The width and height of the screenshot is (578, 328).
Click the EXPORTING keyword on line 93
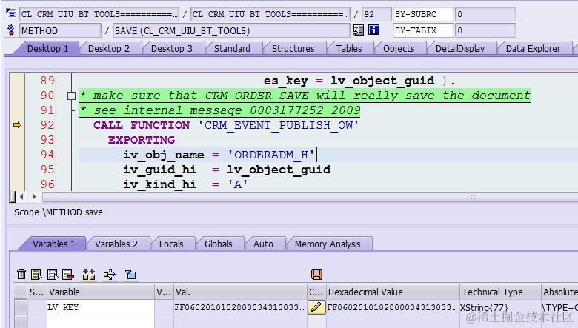[x=142, y=140]
